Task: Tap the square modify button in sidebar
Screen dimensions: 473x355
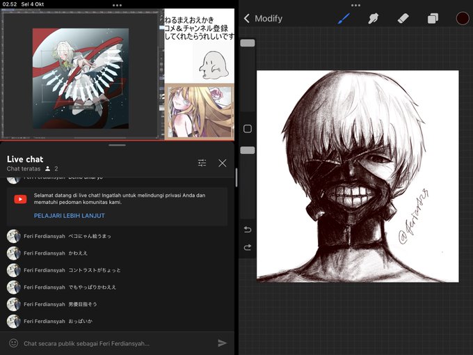Action: 248,129
